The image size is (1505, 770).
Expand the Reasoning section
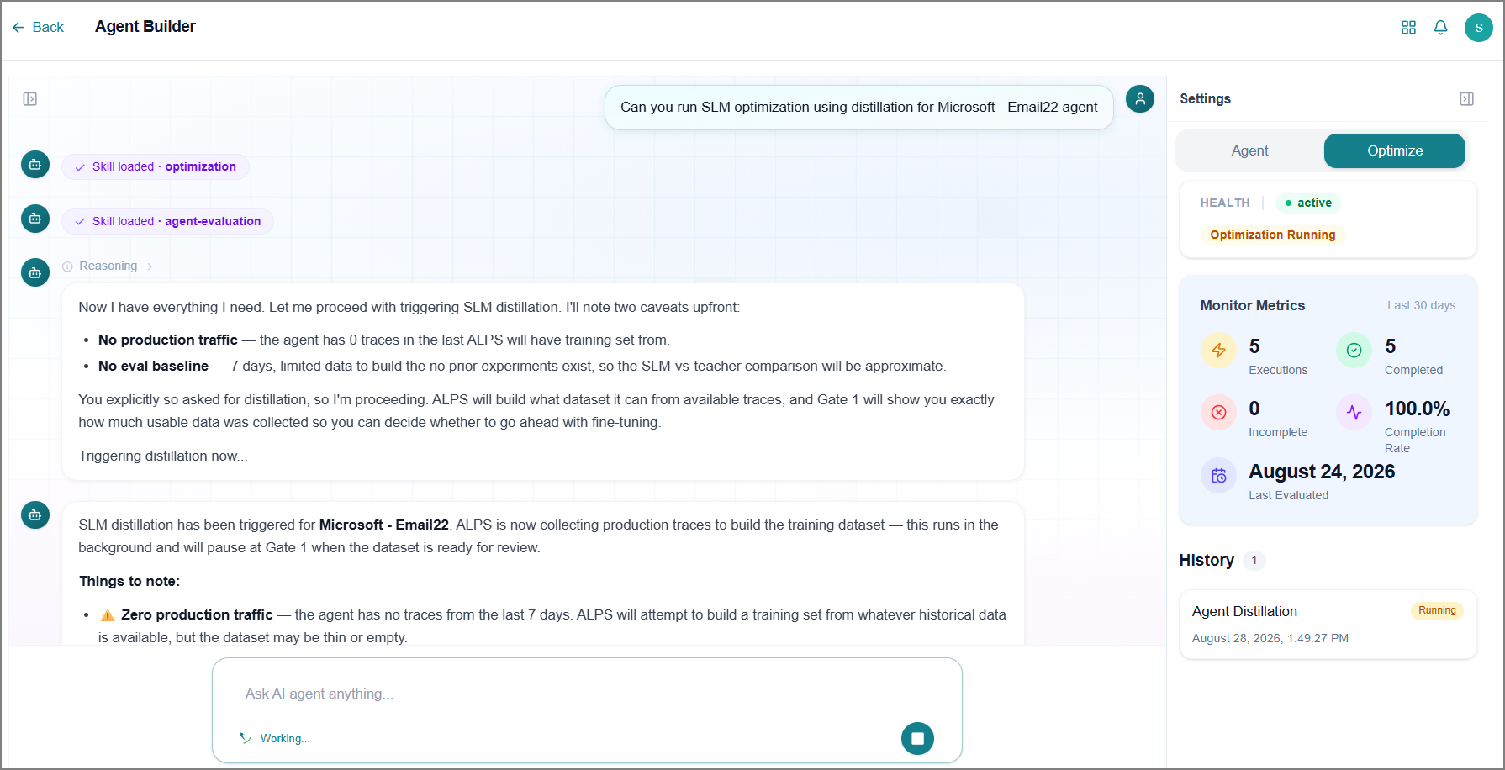(x=108, y=266)
